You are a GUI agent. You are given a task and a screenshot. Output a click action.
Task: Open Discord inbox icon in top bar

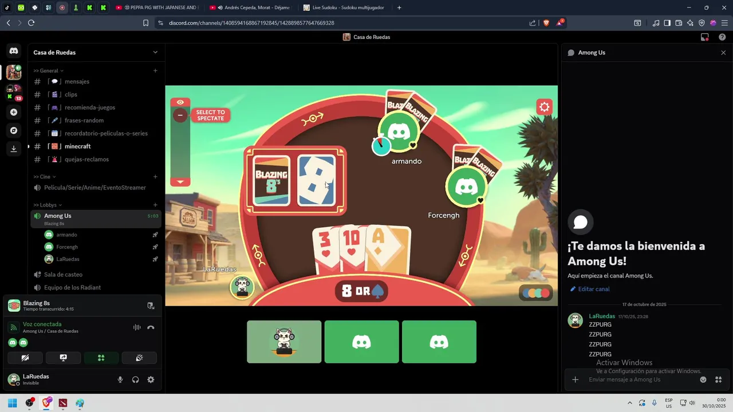coord(705,37)
